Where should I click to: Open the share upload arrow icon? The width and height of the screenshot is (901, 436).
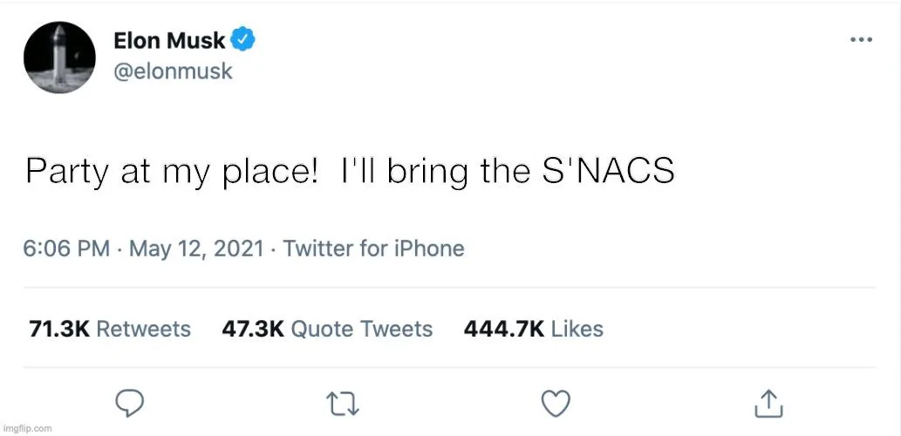pos(767,403)
